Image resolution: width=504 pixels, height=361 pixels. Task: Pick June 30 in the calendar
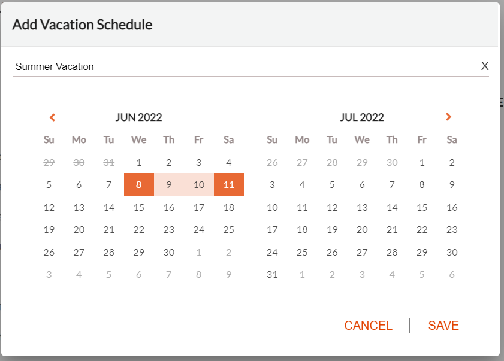tap(169, 252)
